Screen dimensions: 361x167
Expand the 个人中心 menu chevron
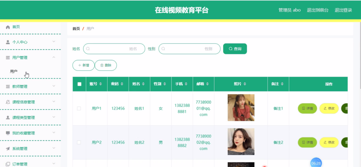[x=54, y=41]
